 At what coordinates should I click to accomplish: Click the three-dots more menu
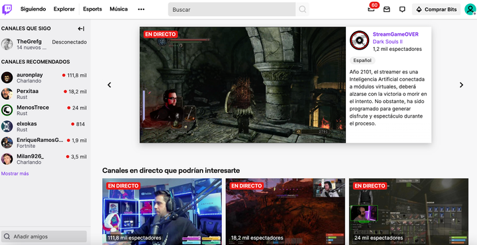(141, 9)
